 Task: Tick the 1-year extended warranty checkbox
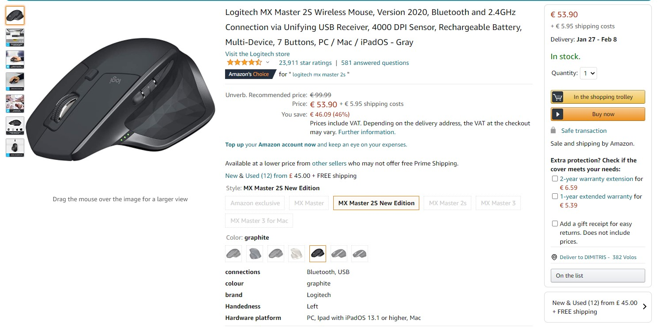(555, 196)
